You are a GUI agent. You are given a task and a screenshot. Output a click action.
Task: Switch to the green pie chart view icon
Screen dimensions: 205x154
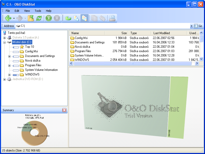pos(68,18)
